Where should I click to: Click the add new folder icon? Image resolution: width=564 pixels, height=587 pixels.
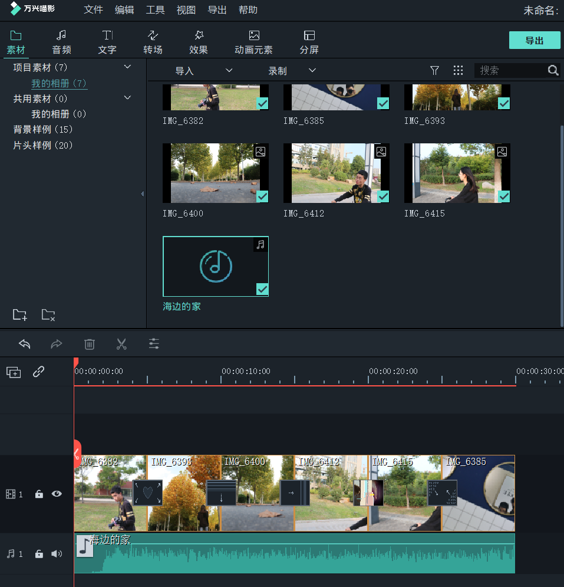tap(20, 314)
